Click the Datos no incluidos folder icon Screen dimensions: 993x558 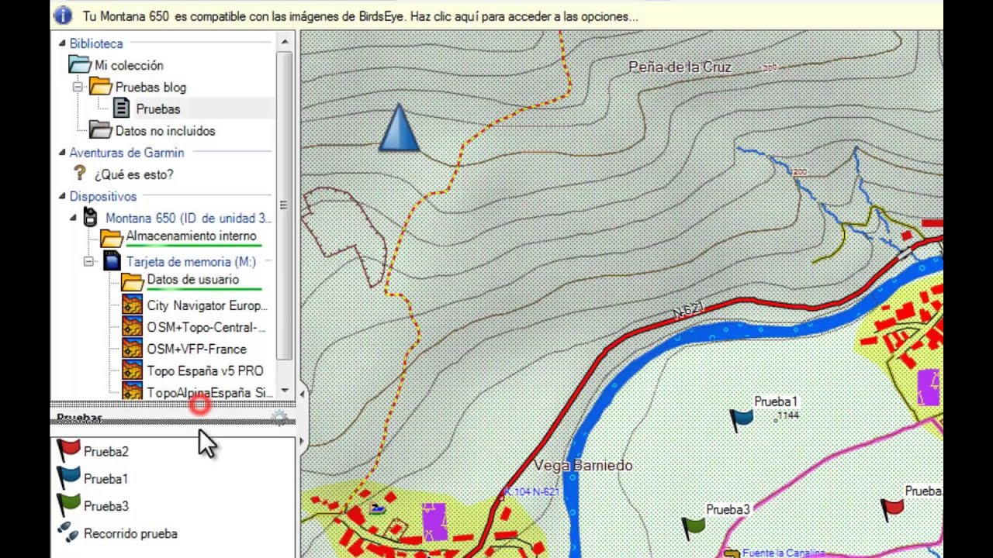[101, 130]
